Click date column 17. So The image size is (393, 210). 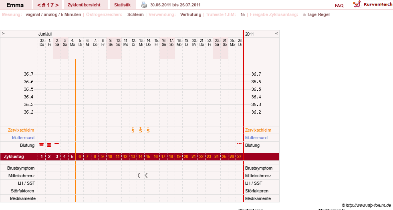[171, 42]
